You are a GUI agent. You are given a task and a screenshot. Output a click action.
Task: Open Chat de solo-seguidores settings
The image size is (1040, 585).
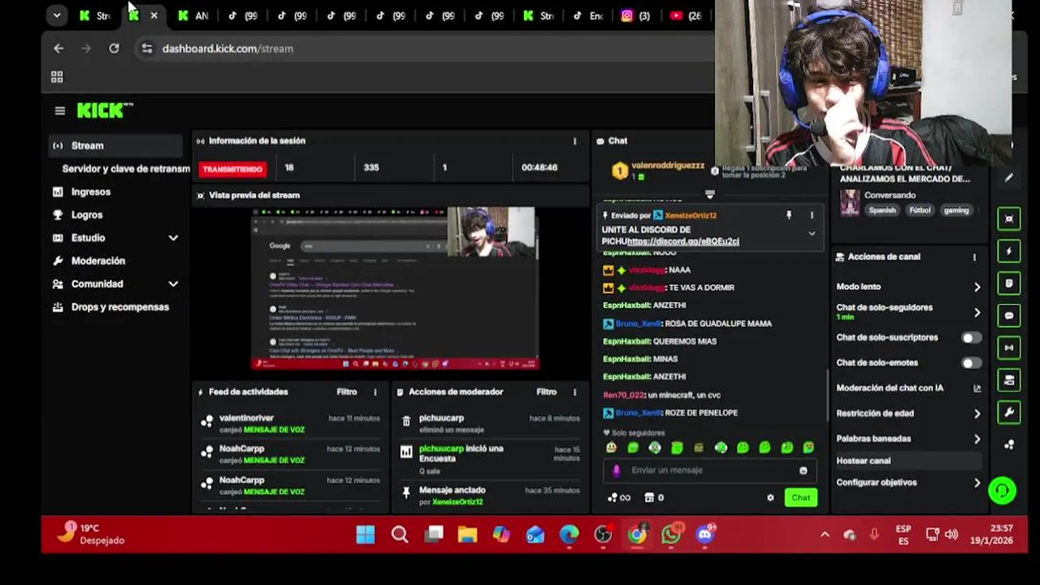(909, 311)
